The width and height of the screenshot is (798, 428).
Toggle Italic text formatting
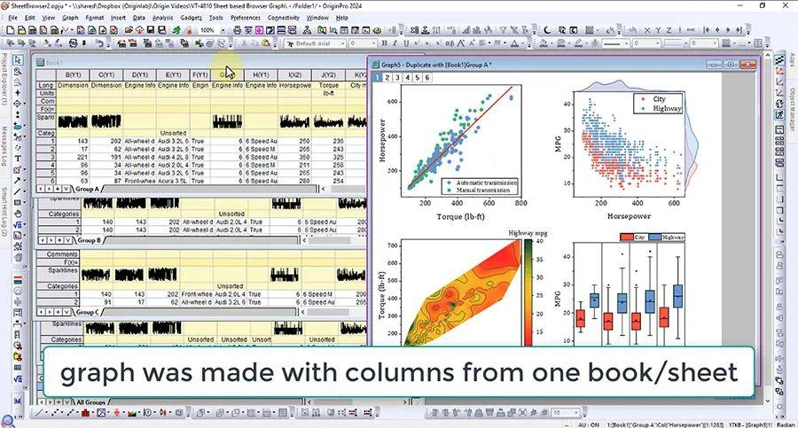(x=395, y=43)
